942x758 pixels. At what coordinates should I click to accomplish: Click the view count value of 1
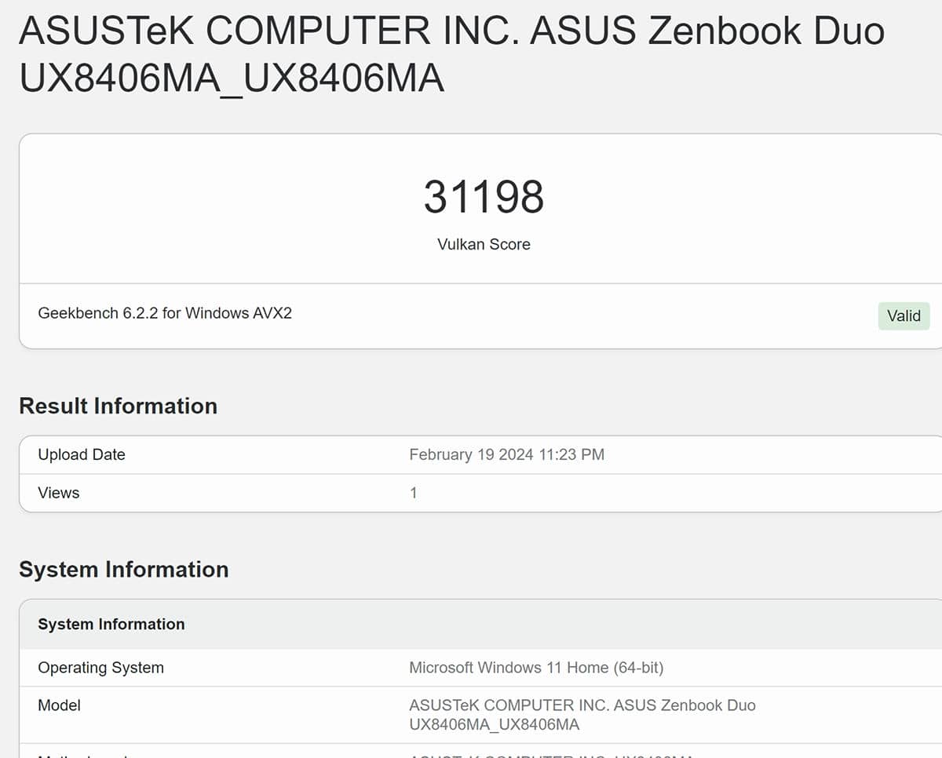pyautogui.click(x=414, y=492)
